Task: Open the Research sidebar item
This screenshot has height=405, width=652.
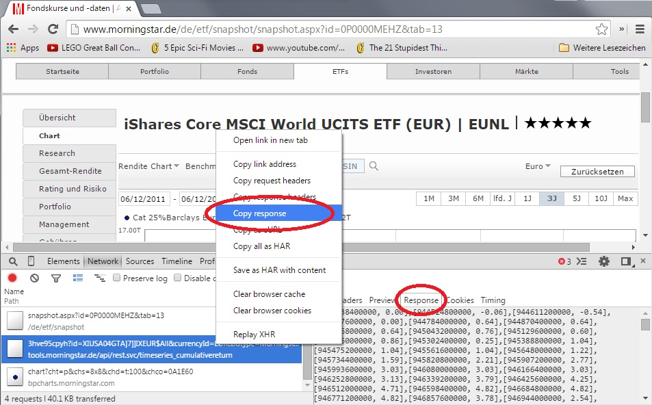Action: point(69,153)
